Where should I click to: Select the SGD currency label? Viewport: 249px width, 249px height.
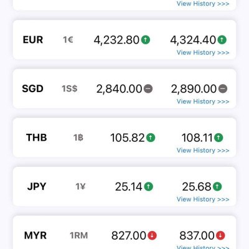pyautogui.click(x=32, y=88)
